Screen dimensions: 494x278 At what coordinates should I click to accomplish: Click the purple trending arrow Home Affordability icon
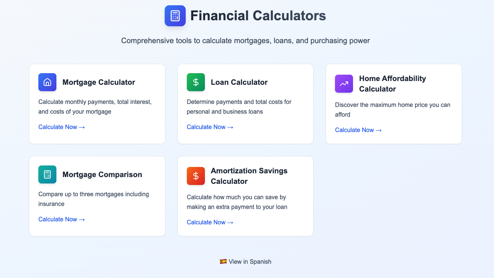pos(344,84)
